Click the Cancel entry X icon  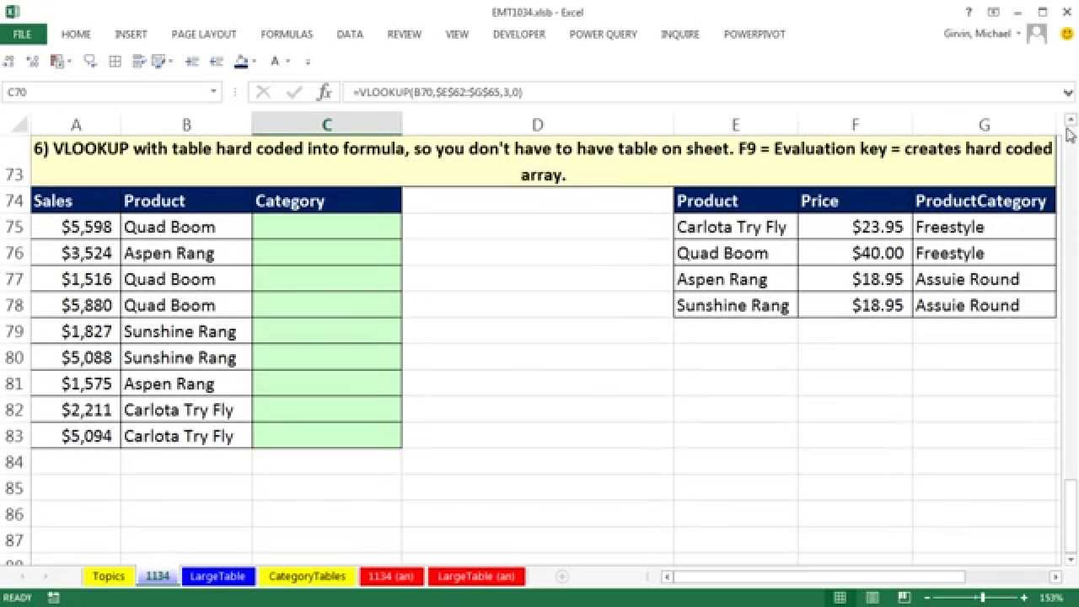[263, 93]
